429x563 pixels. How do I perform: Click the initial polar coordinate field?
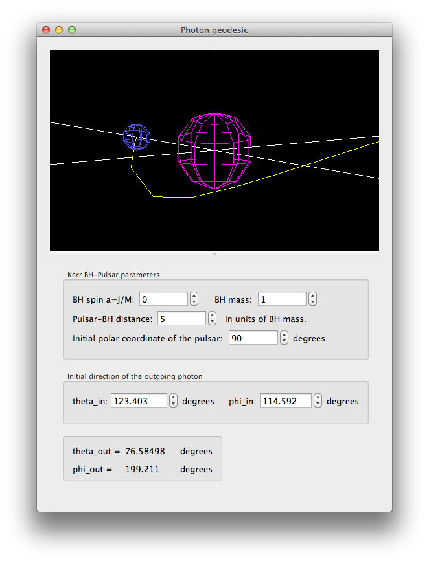(253, 338)
